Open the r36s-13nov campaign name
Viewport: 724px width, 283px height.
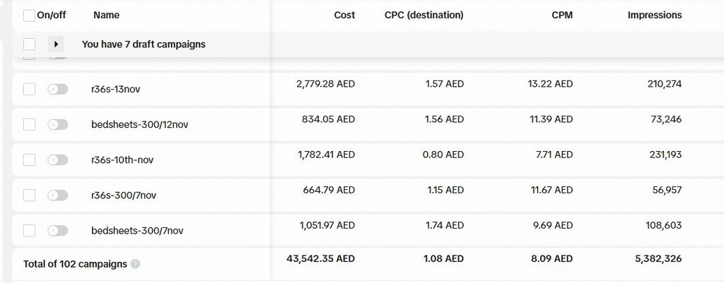click(x=117, y=89)
